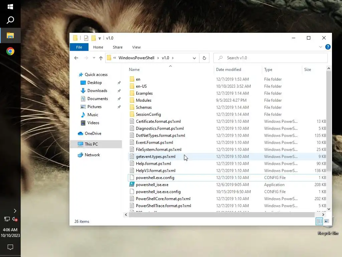Open the Windows Start menu
342x257 pixels.
click(x=10, y=7)
